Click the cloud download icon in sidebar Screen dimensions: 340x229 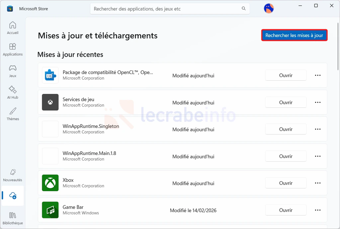click(x=13, y=195)
